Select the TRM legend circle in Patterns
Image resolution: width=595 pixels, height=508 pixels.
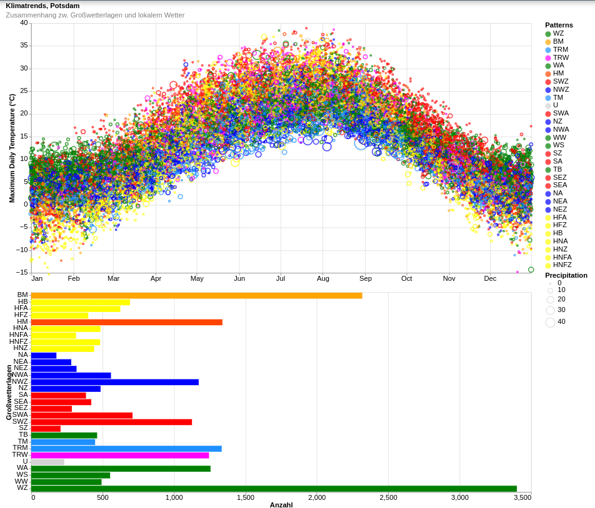click(x=548, y=50)
